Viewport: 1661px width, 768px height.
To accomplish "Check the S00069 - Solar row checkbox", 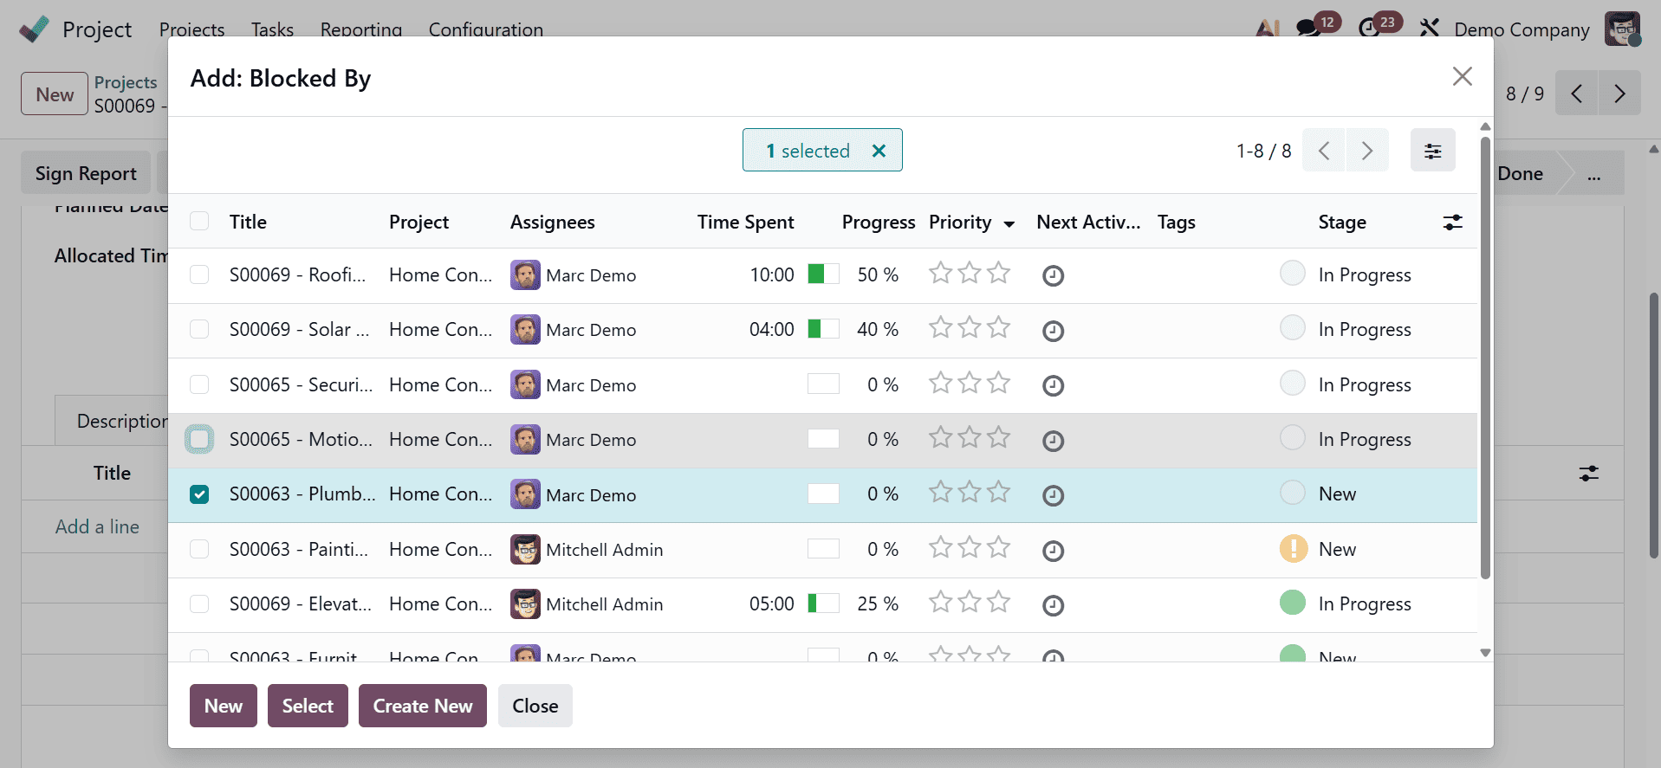I will click(199, 329).
